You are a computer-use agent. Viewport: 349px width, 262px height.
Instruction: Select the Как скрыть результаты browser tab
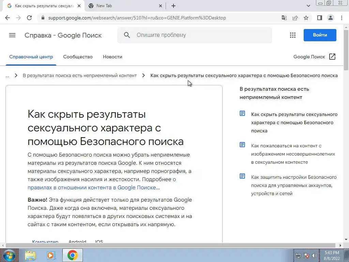point(43,6)
